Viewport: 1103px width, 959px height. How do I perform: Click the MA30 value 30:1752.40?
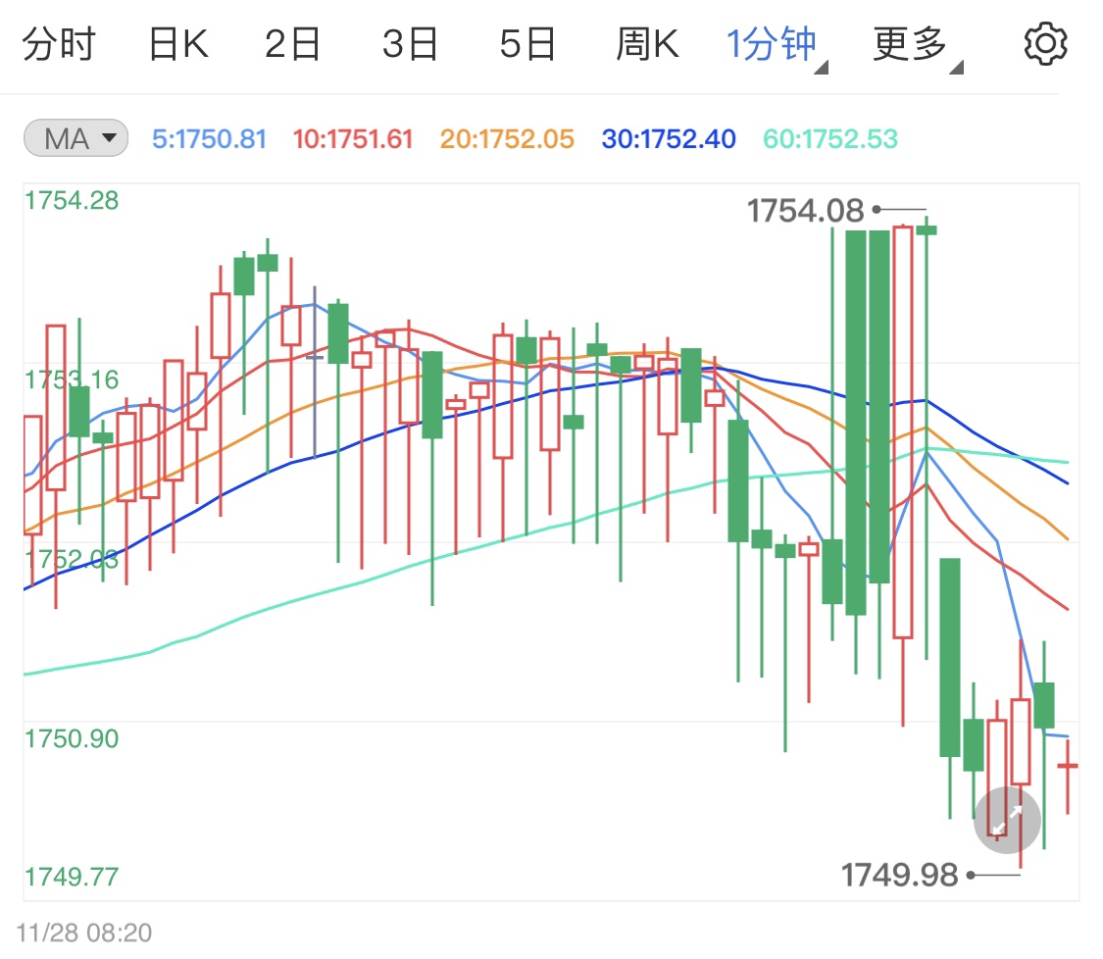(x=669, y=139)
